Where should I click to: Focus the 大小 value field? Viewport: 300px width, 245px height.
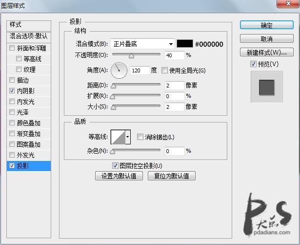pyautogui.click(x=175, y=107)
